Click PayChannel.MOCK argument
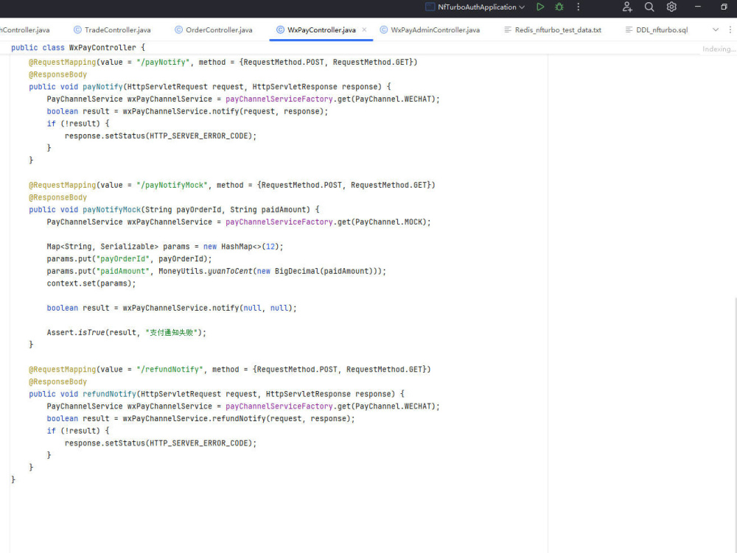Viewport: 737px width, 553px height. (x=391, y=222)
